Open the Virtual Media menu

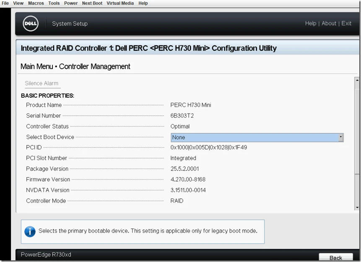coord(120,3)
